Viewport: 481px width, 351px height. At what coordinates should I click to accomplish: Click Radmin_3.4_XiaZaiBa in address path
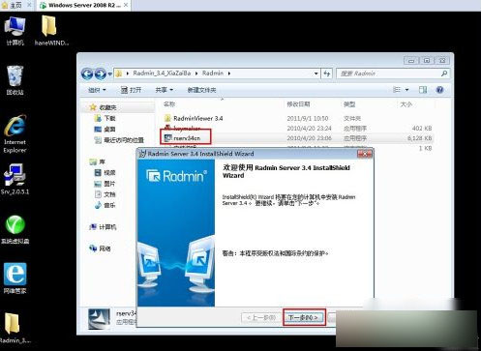162,73
